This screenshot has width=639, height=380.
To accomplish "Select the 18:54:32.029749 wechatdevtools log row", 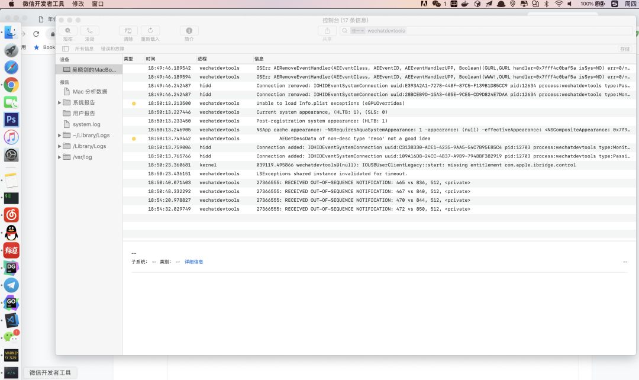I will 379,209.
